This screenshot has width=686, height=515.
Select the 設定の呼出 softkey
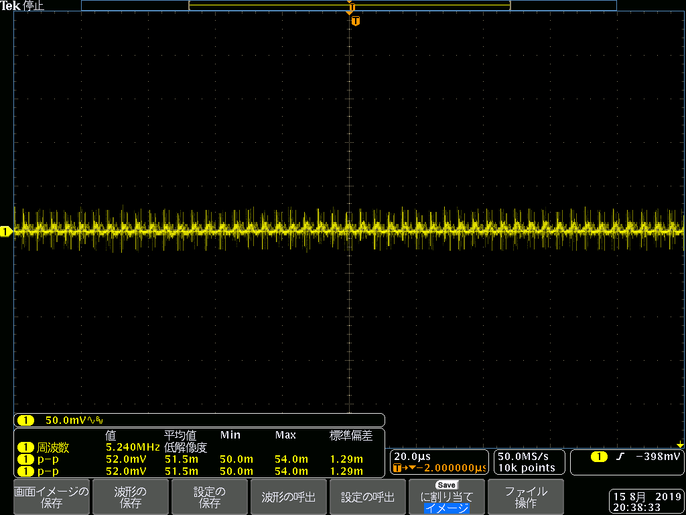tap(367, 497)
